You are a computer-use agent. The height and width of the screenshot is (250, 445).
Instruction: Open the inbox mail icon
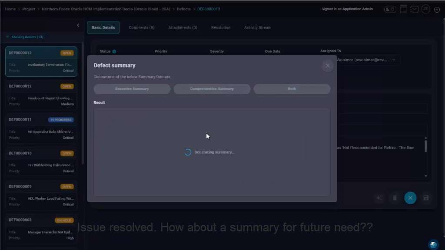[414, 9]
